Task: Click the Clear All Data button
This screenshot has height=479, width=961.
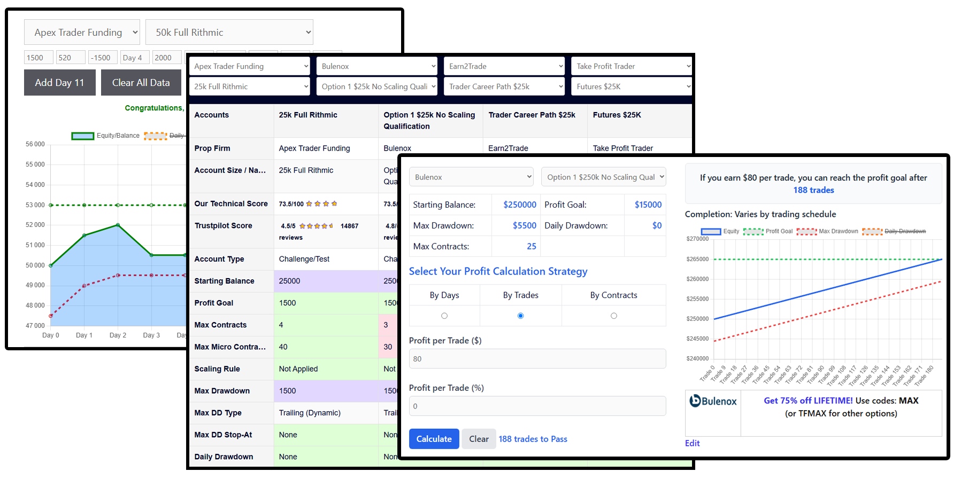Action: (141, 83)
